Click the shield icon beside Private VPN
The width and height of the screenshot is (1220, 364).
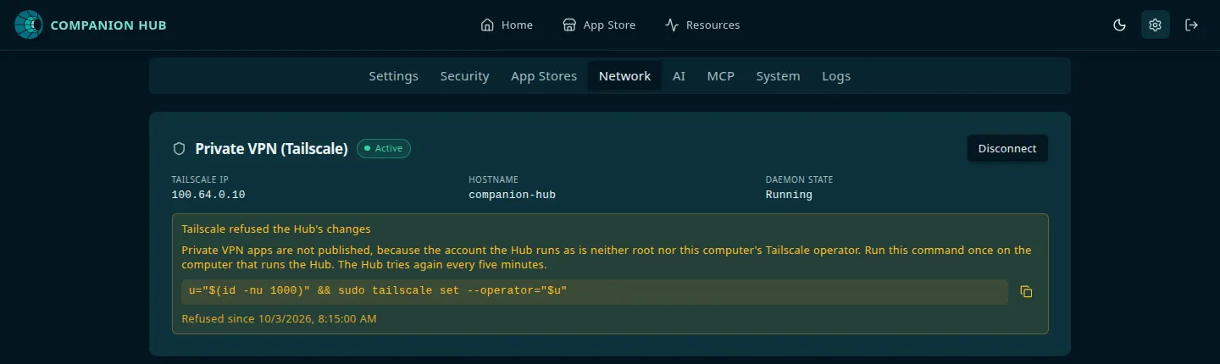pos(179,149)
